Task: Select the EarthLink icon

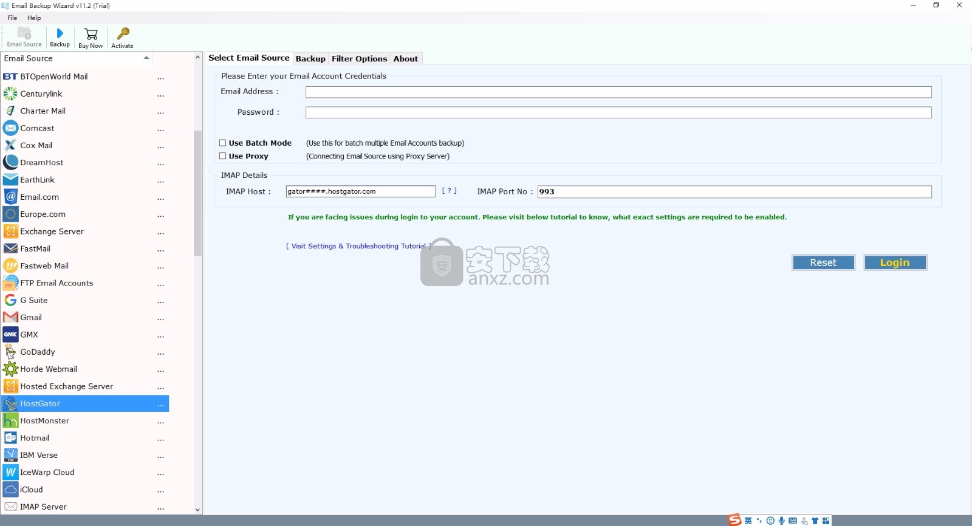Action: pyautogui.click(x=10, y=180)
